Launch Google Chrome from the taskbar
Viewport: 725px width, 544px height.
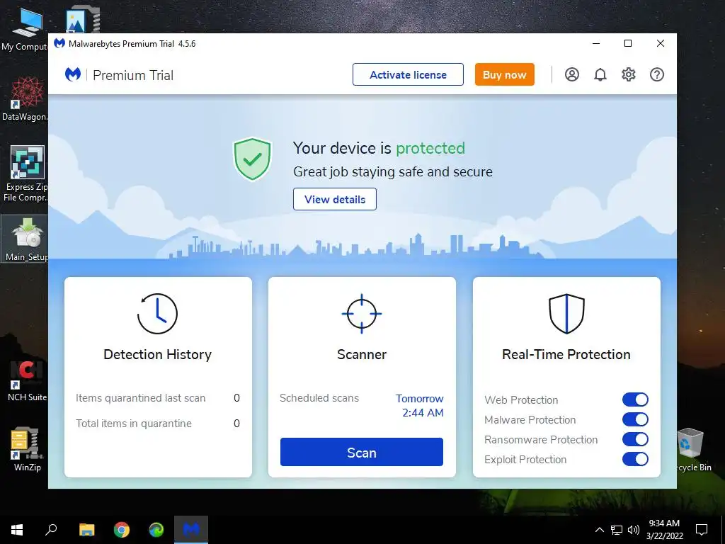122,530
